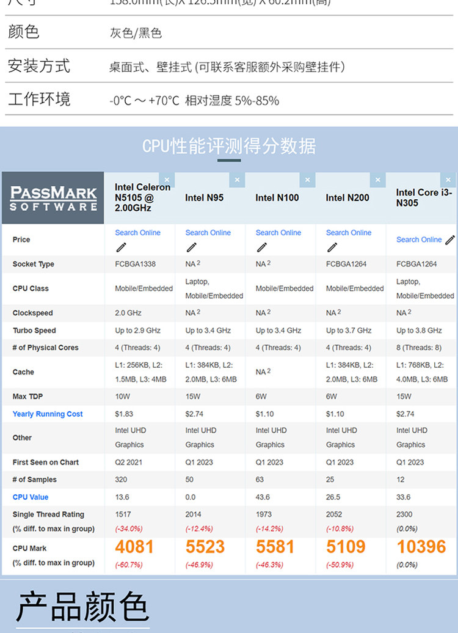This screenshot has width=458, height=633.
Task: Click CPU Mark score 4081
Action: 134,547
